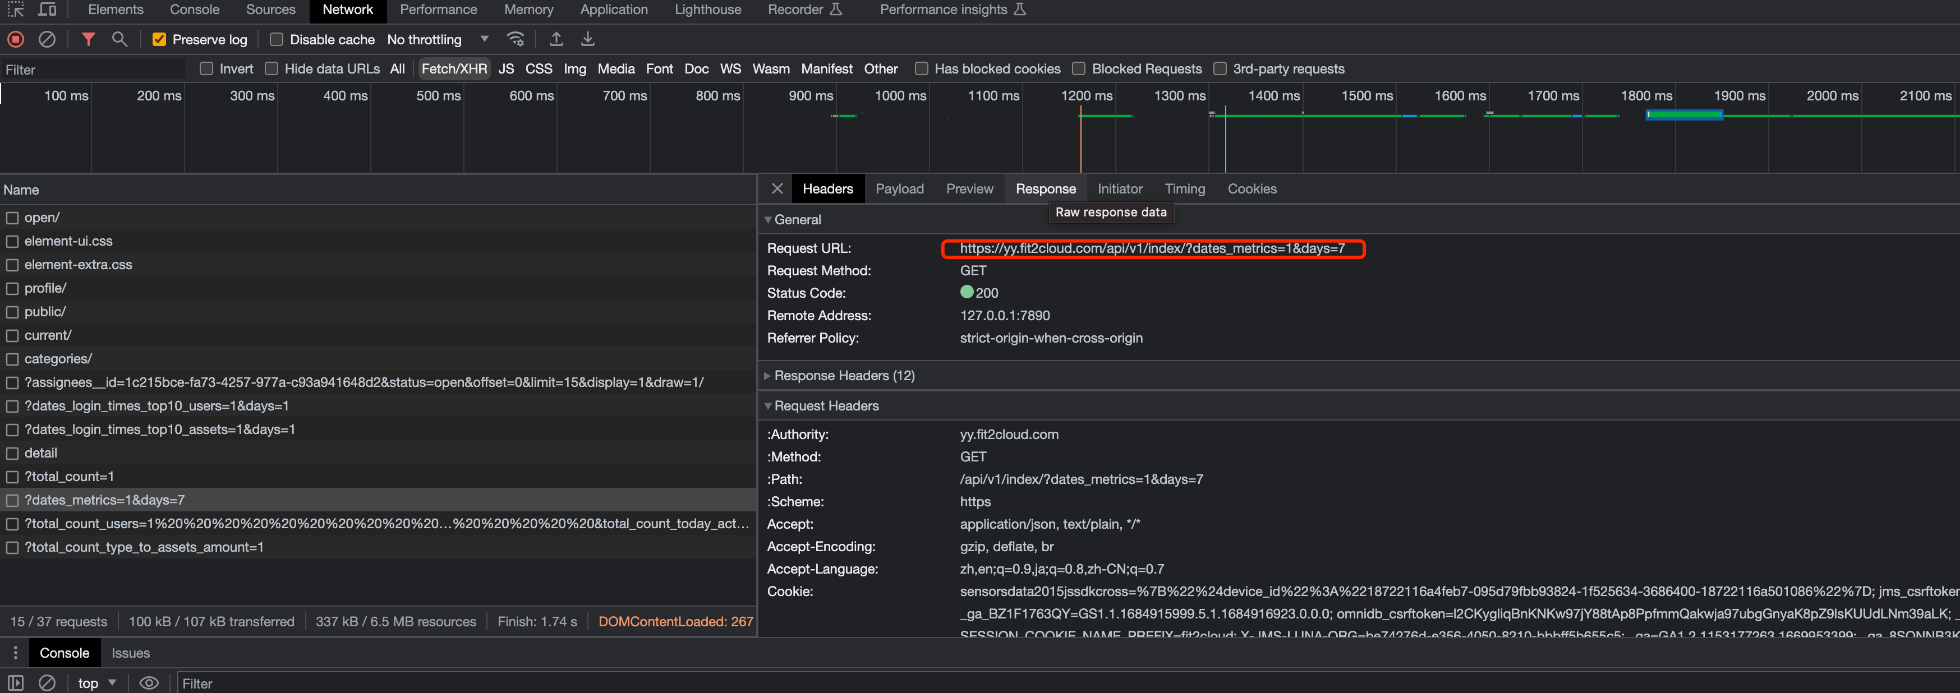Close the request details panel

(777, 188)
